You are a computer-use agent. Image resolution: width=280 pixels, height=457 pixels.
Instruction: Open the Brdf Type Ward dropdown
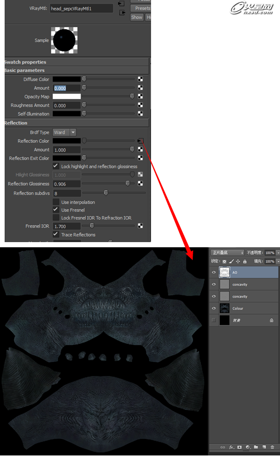coord(64,132)
